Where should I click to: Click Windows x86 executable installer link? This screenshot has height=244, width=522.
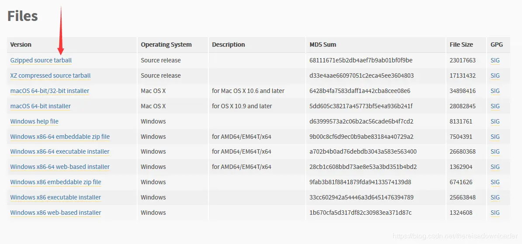point(55,197)
